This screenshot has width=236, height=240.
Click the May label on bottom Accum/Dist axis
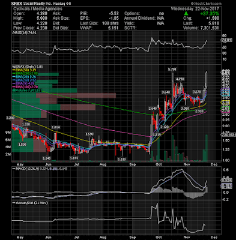20,238
